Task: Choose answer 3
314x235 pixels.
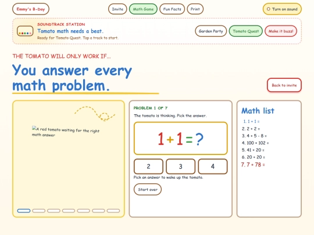Action: pos(180,167)
